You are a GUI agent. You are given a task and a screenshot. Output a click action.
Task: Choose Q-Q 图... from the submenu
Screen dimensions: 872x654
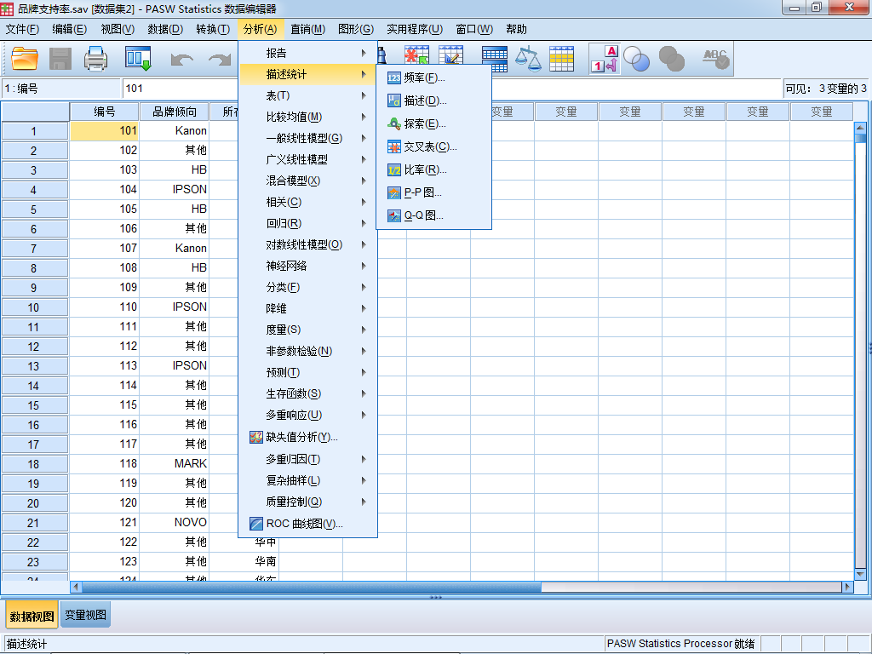click(x=433, y=215)
